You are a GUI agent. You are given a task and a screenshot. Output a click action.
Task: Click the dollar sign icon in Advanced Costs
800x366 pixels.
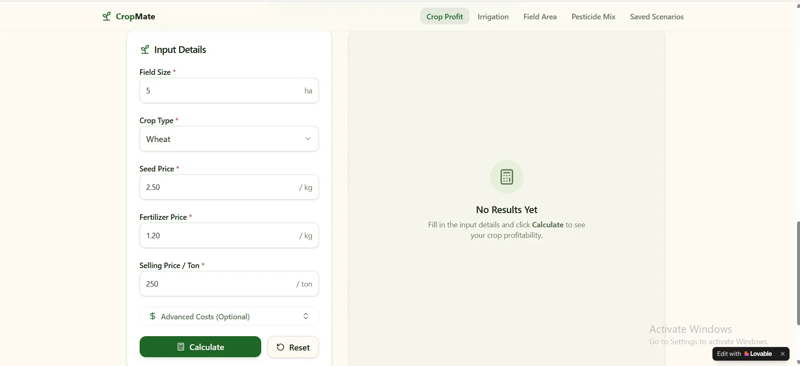153,316
